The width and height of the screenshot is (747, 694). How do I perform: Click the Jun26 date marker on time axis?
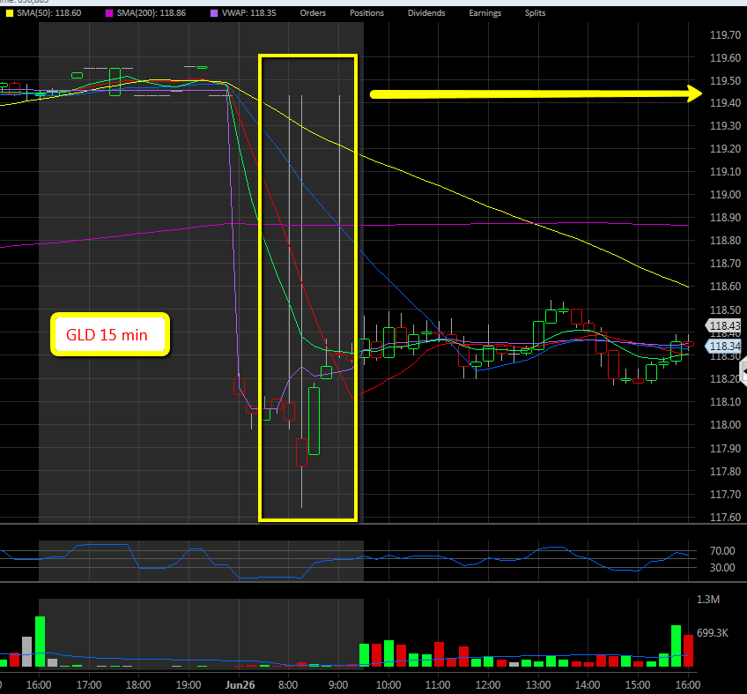coord(240,683)
